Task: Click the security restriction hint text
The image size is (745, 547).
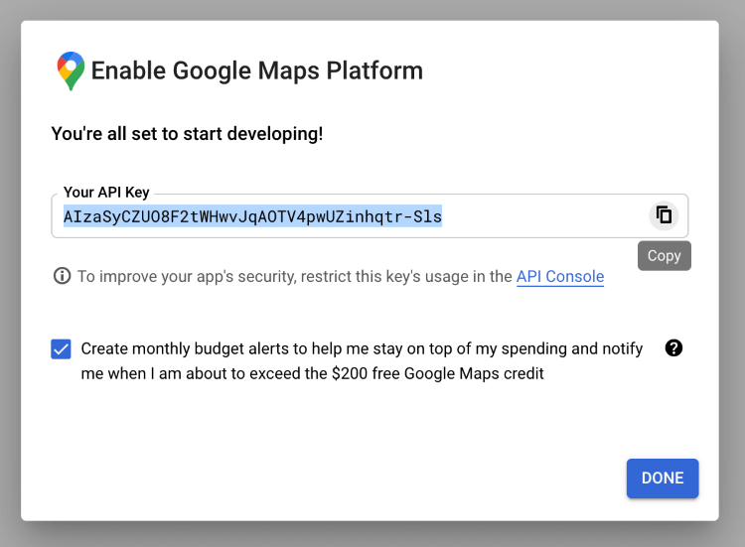Action: pyautogui.click(x=295, y=276)
